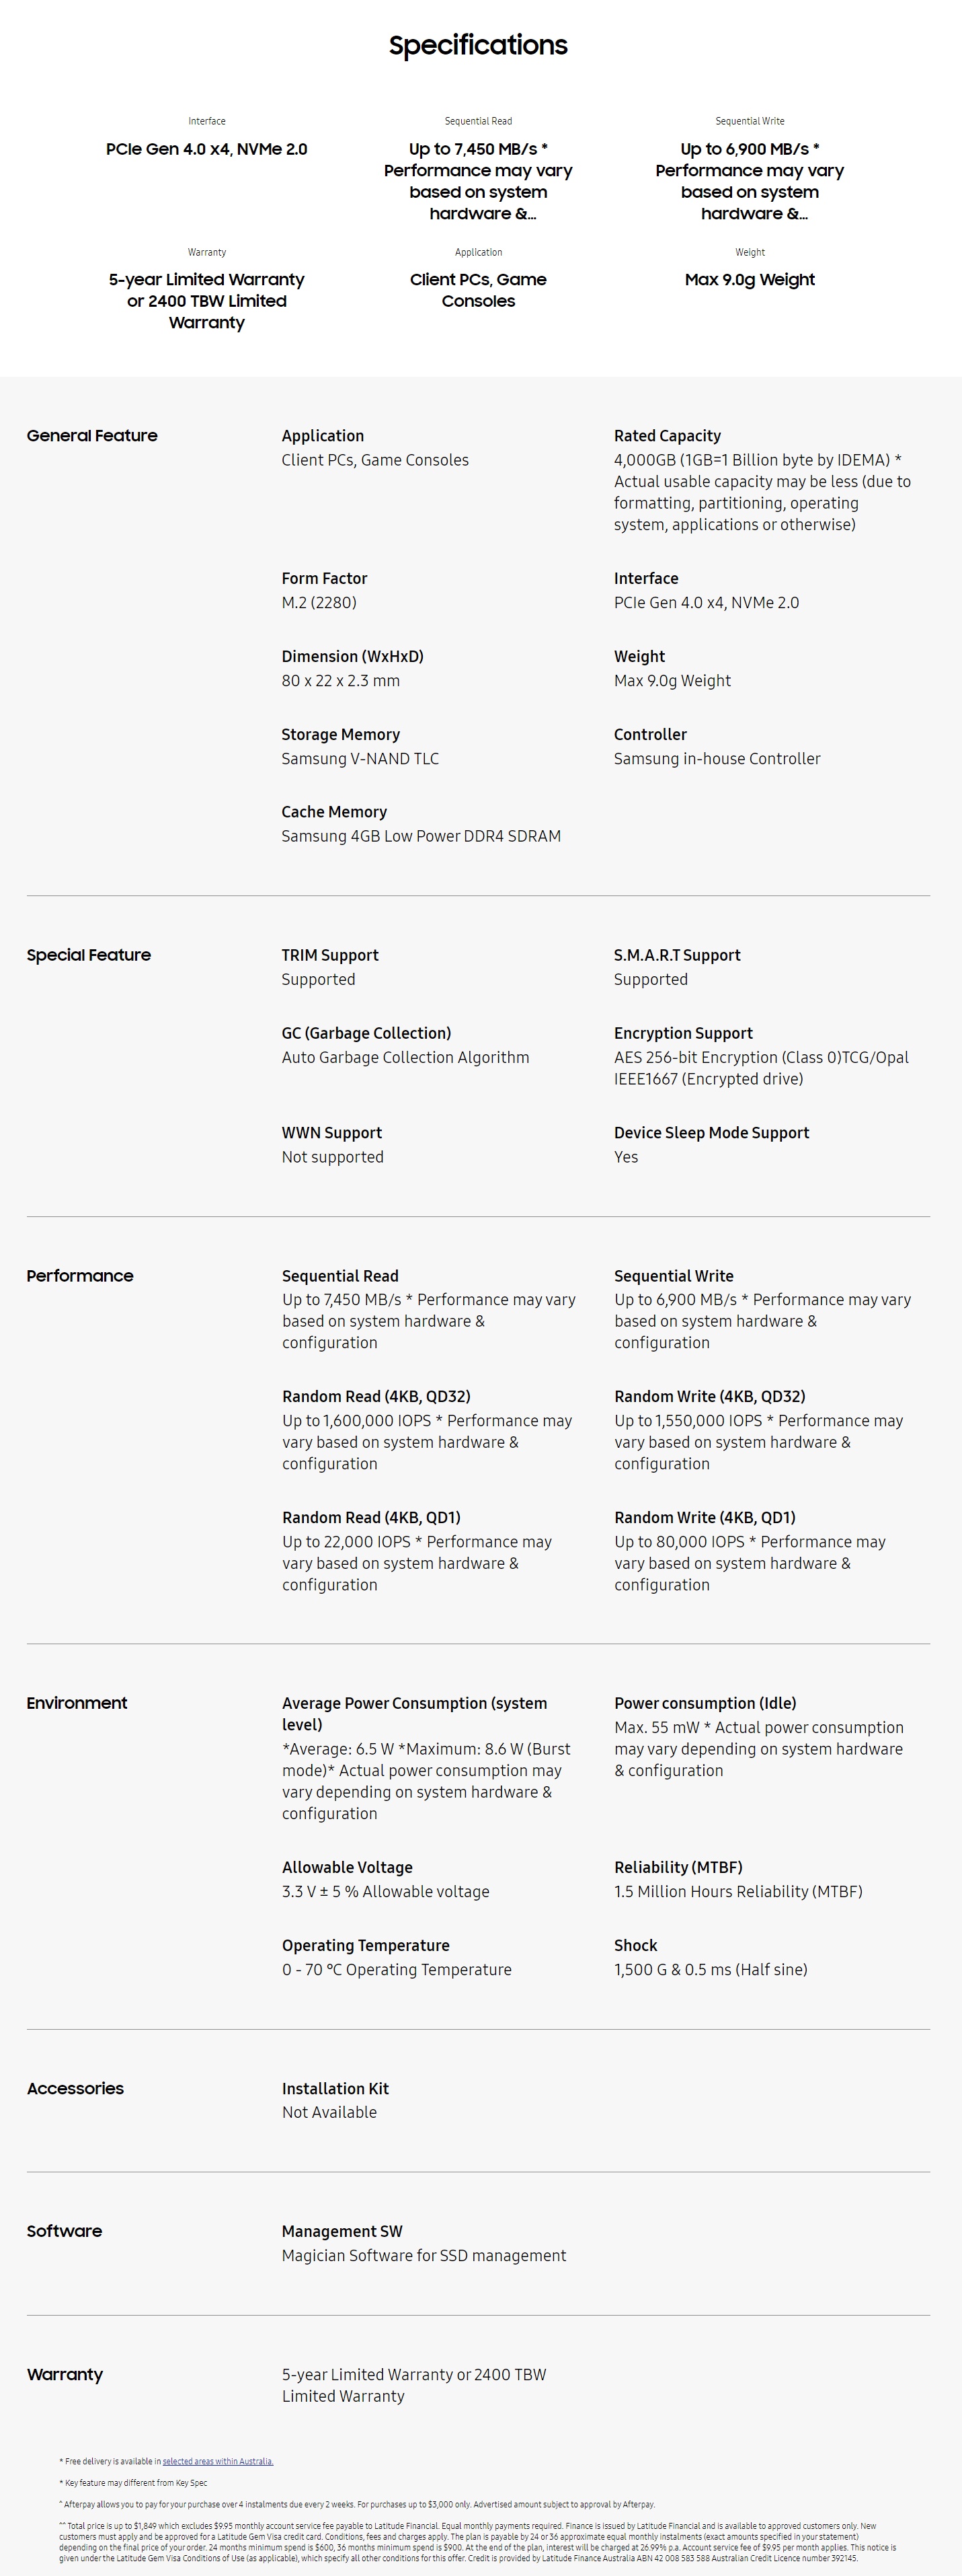This screenshot has width=962, height=2576.
Task: Open the selected areas within Australia link
Action: (x=218, y=2461)
